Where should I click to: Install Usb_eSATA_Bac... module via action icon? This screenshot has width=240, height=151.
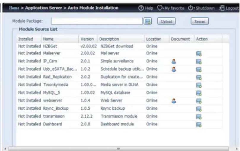point(199,69)
